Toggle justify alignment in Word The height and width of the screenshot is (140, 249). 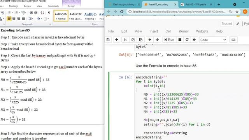point(23,19)
